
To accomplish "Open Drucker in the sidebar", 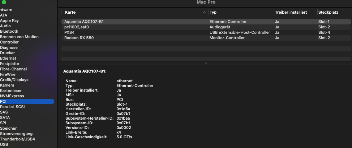I will [7, 53].
